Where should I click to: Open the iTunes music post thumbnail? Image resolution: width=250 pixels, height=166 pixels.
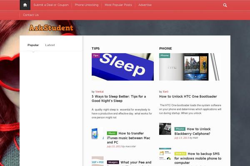click(x=97, y=133)
